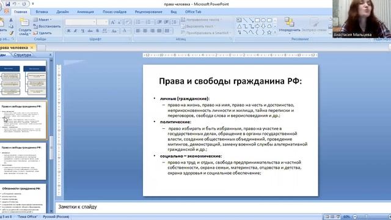Click into the font name combo box
The width and height of the screenshot is (391, 220).
coord(80,22)
